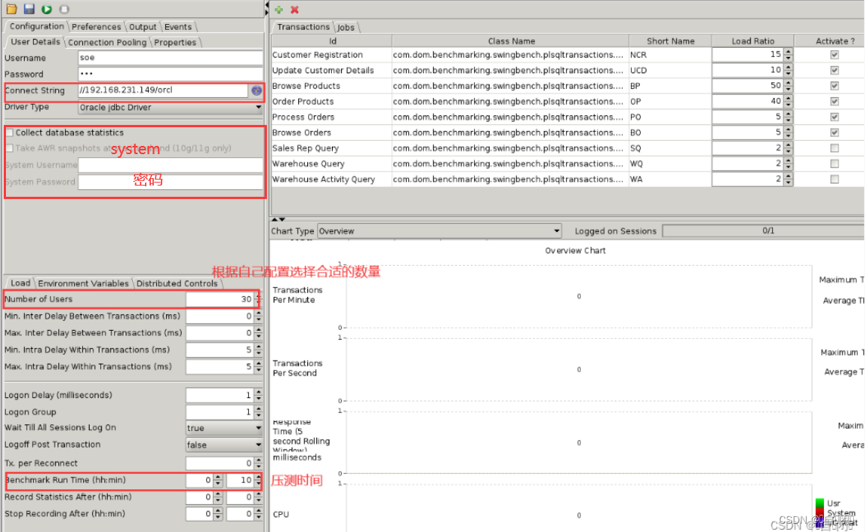The width and height of the screenshot is (865, 532).
Task: Open connect string helper icon
Action: click(256, 90)
